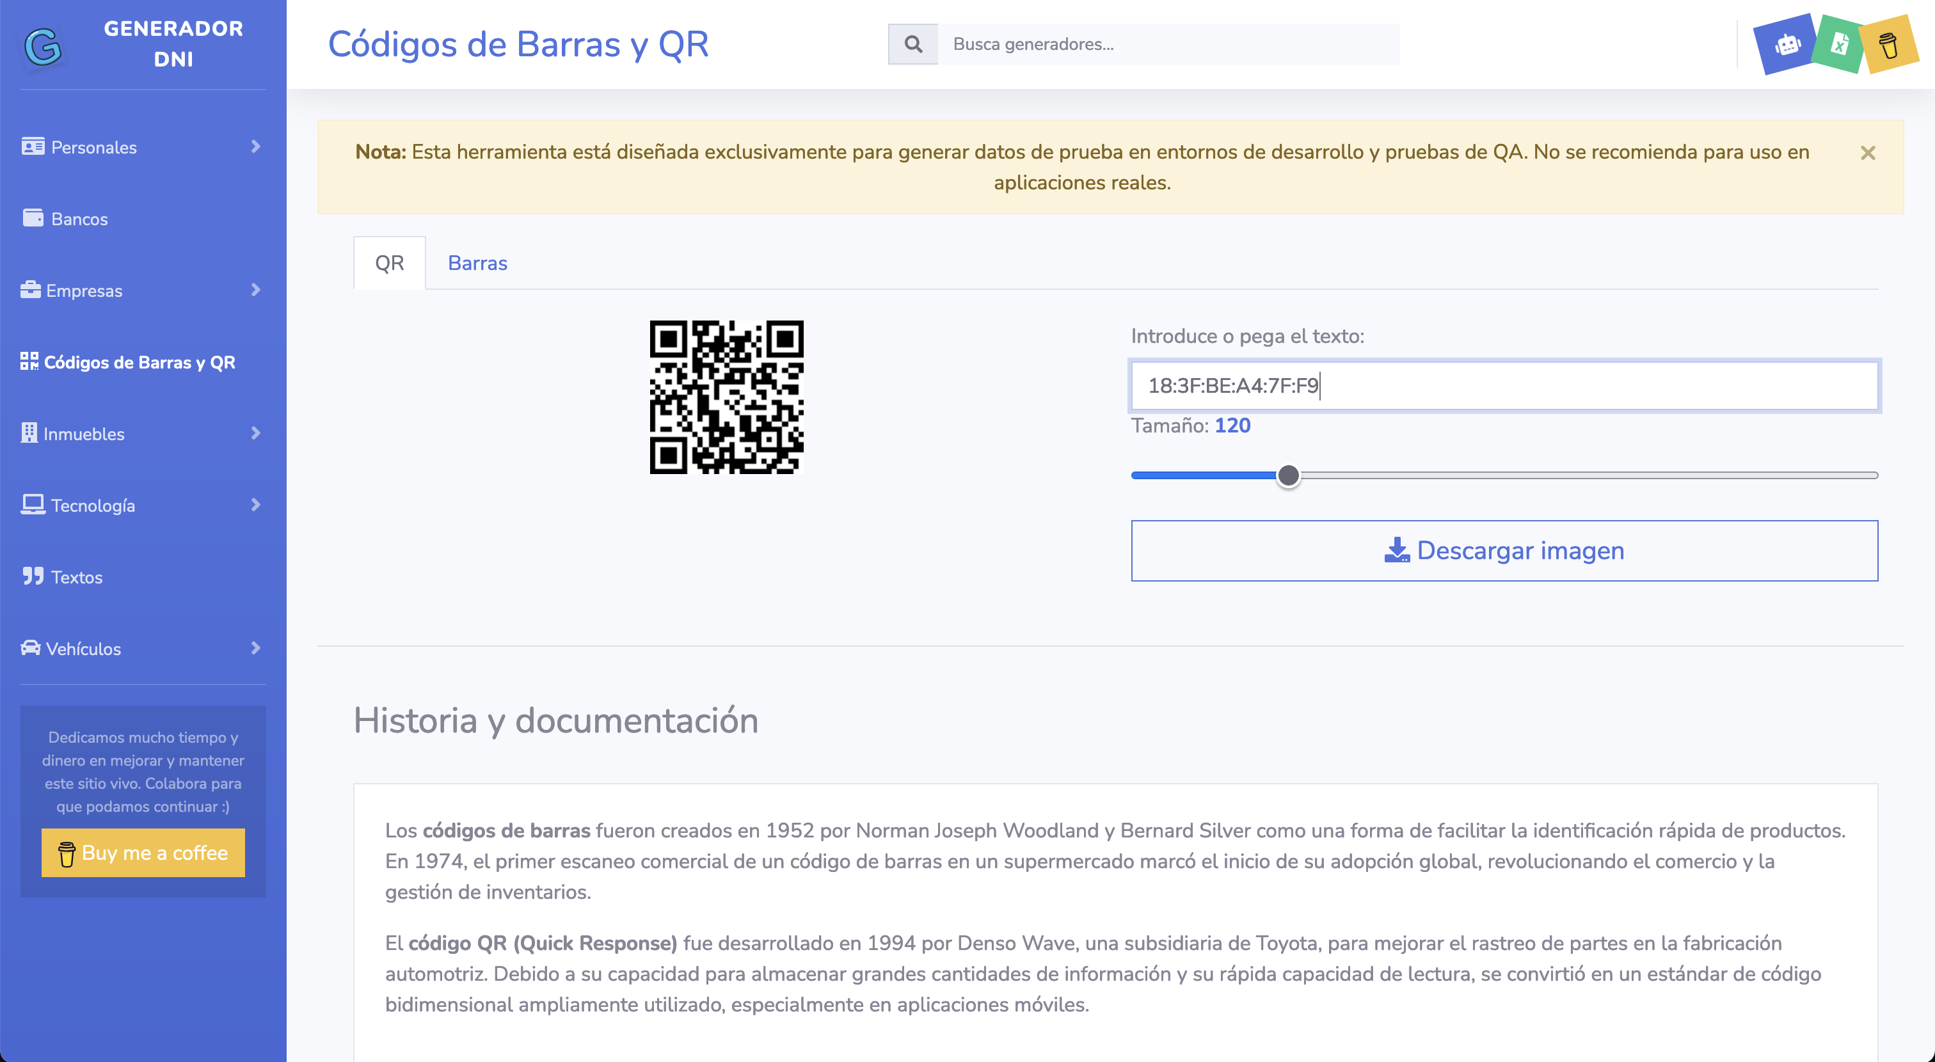
Task: Click the unfilled slider track right of handle
Action: click(1589, 475)
